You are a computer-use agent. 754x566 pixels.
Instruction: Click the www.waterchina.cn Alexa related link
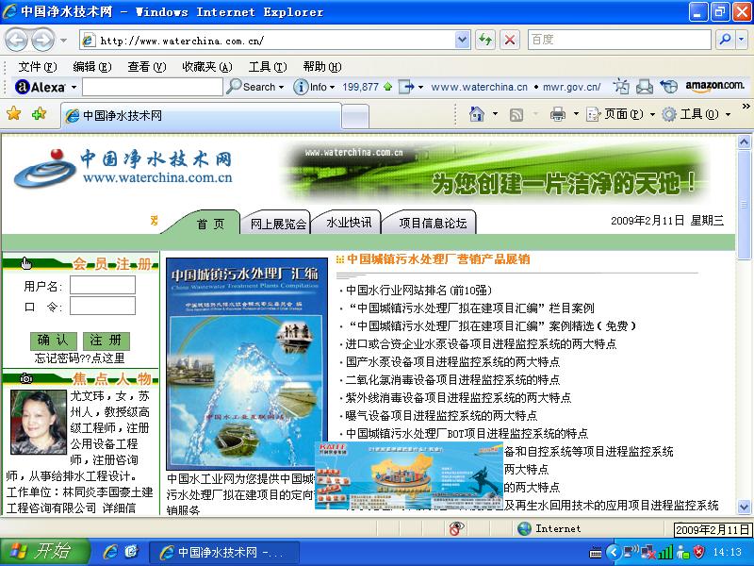pyautogui.click(x=479, y=87)
